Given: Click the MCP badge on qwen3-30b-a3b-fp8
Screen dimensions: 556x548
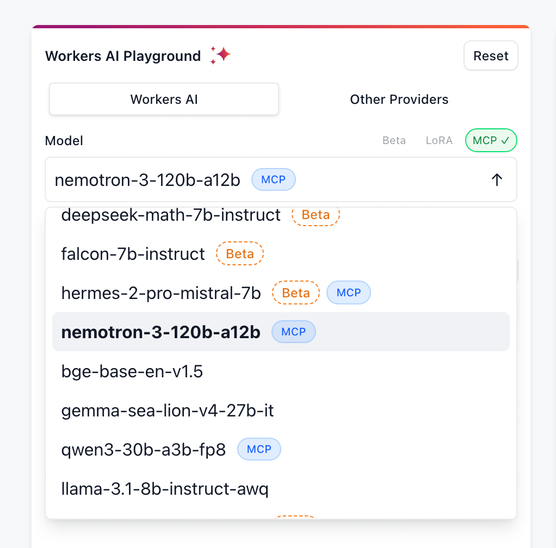Looking at the screenshot, I should click(x=259, y=450).
